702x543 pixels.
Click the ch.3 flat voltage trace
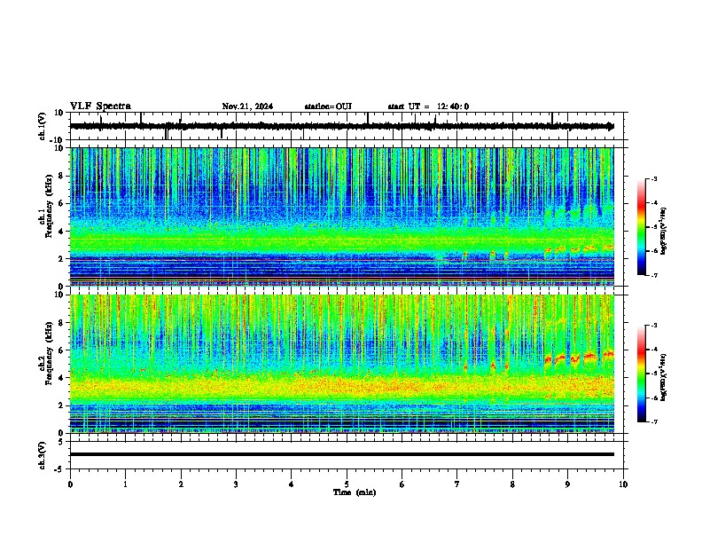point(341,454)
